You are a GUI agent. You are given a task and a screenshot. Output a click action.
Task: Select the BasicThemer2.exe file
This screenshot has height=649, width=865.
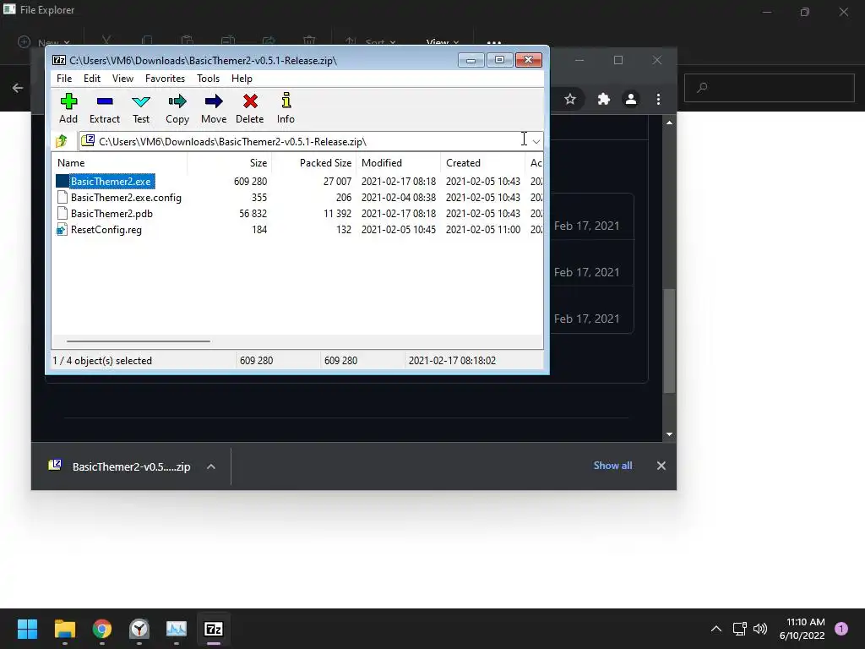pos(111,181)
